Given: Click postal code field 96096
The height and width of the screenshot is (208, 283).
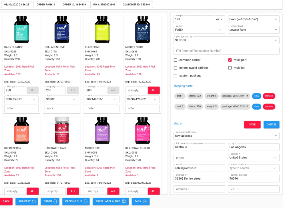Looking at the screenshot, I should 254,178.
